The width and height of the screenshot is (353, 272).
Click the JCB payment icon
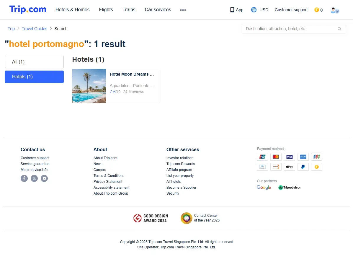(x=316, y=157)
